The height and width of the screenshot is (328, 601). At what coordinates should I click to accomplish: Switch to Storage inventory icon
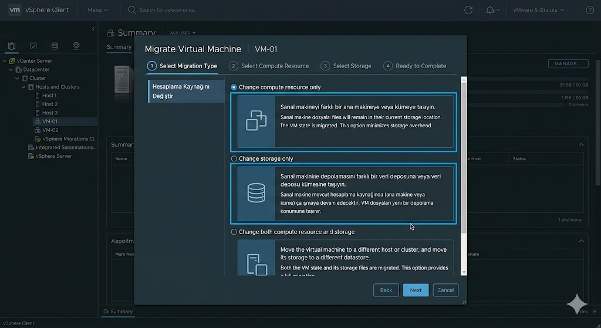coord(55,46)
